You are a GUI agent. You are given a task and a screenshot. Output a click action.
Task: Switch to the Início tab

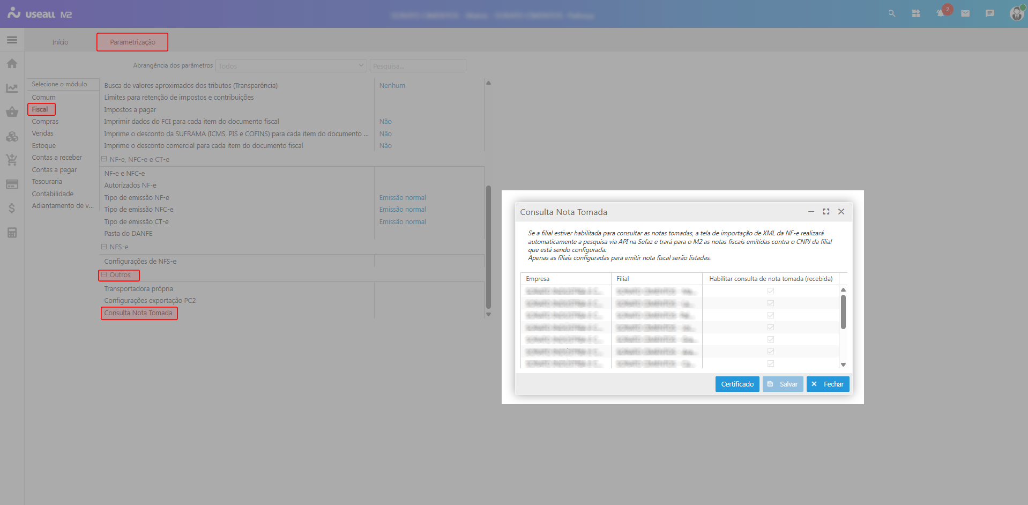tap(60, 42)
